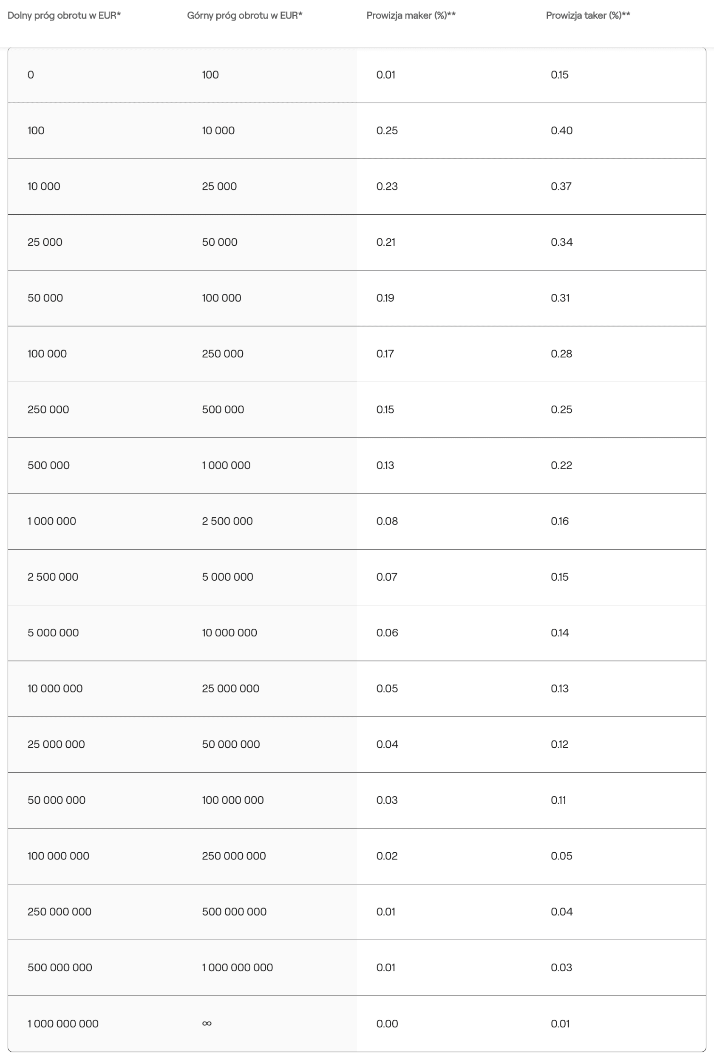Click the 0.40 taker fee cell
Image resolution: width=714 pixels, height=1061 pixels.
point(561,130)
